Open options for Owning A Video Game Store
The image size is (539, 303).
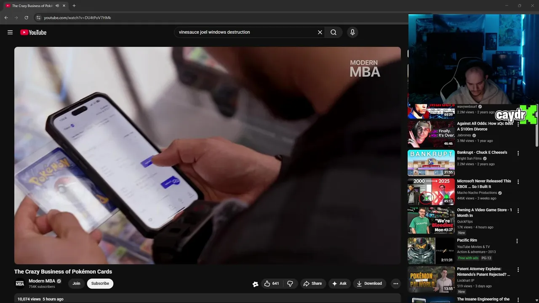pos(518,211)
